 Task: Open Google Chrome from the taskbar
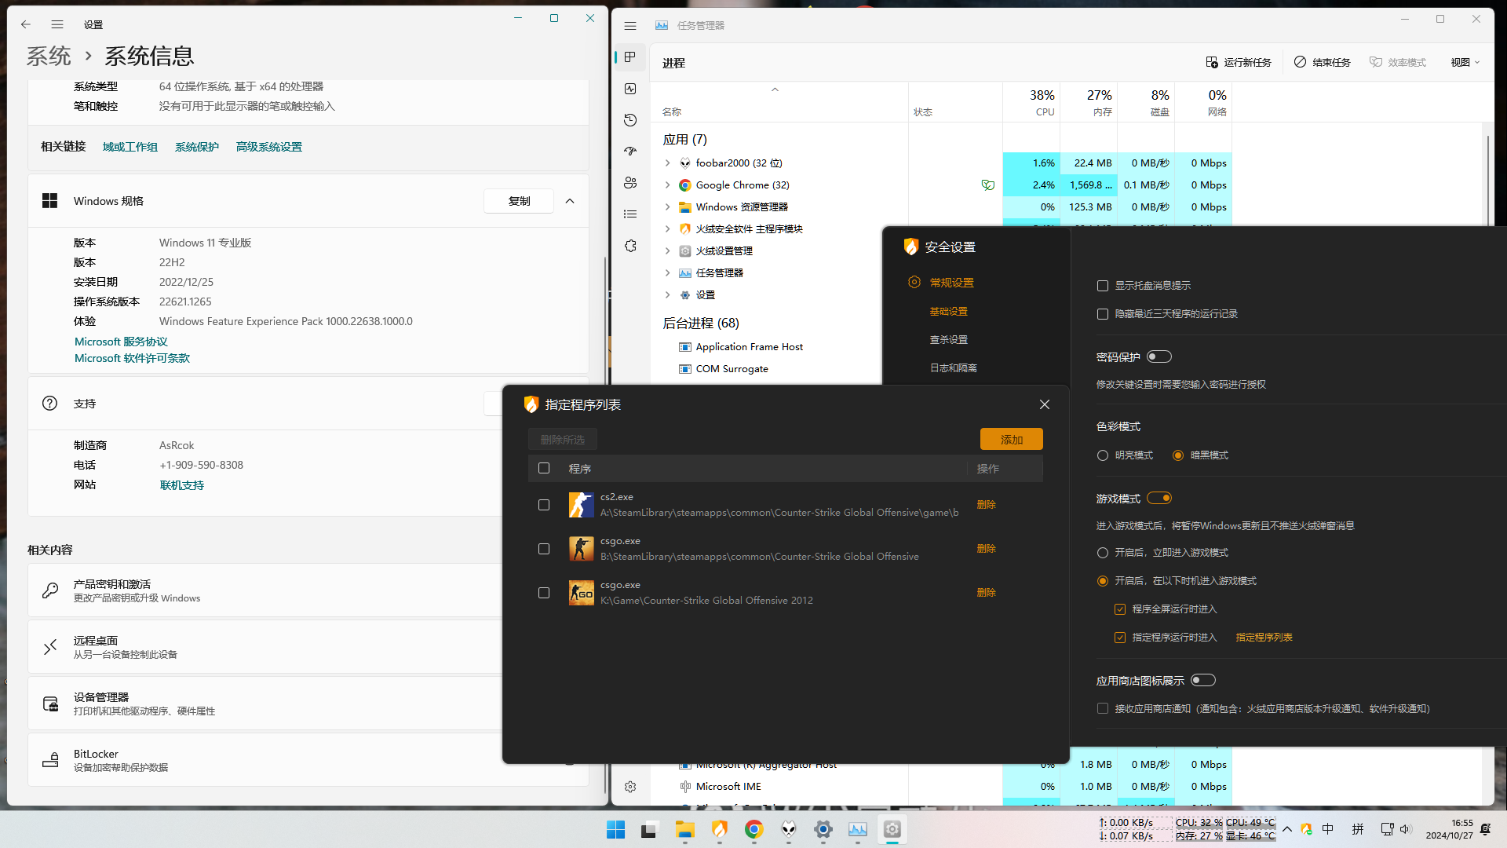(754, 829)
